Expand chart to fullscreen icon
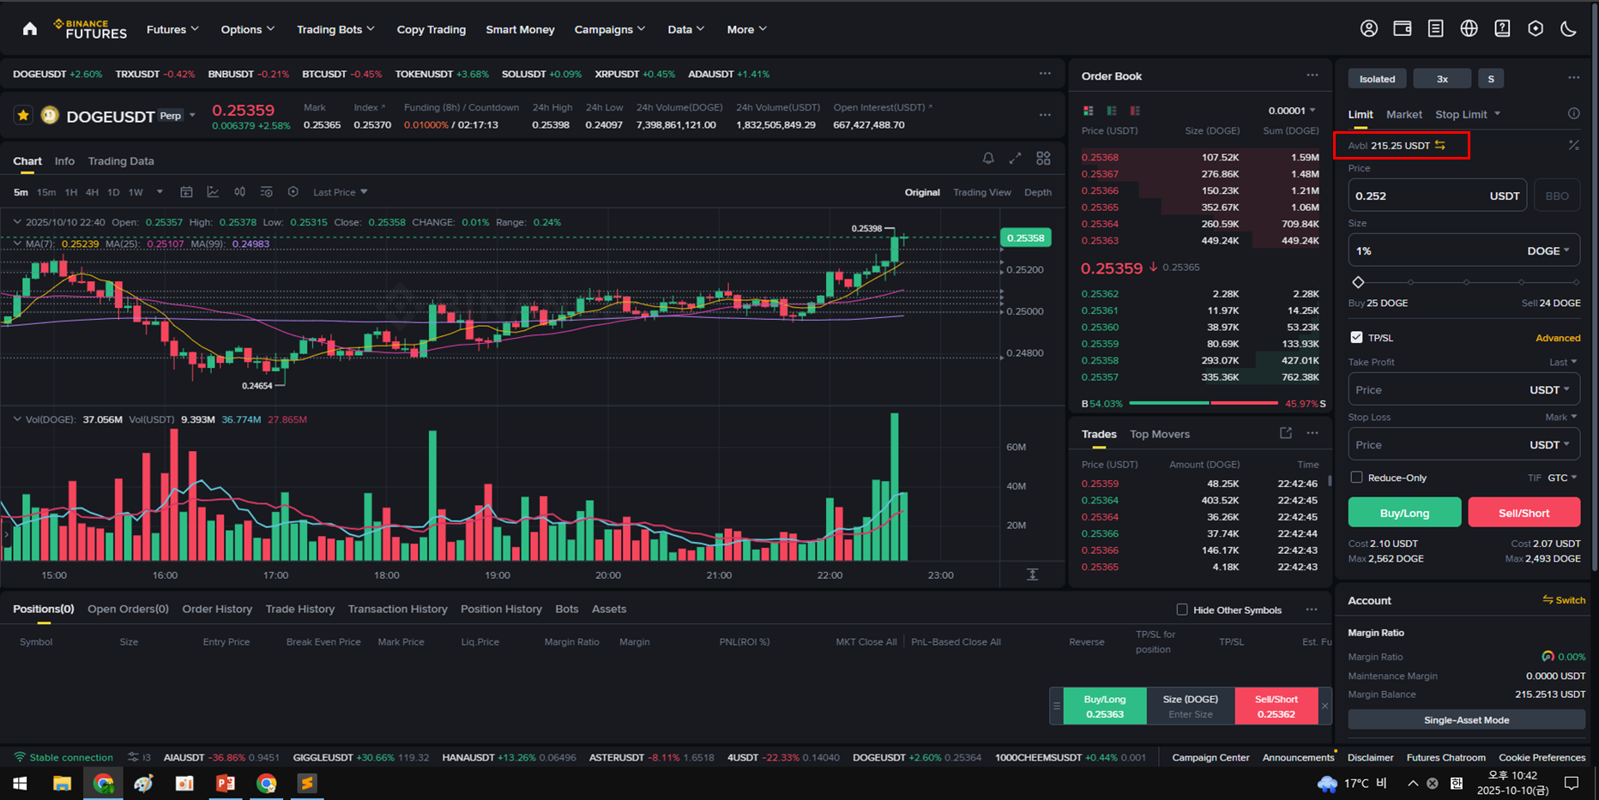1599x800 pixels. (x=1015, y=159)
